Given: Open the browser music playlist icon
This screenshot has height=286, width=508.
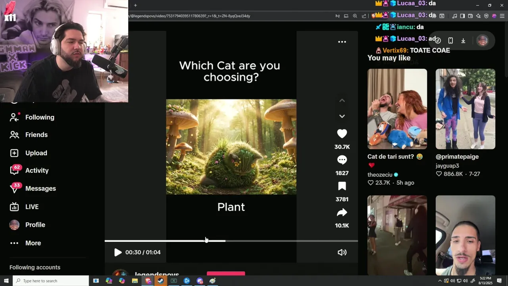Looking at the screenshot, I should (454, 16).
